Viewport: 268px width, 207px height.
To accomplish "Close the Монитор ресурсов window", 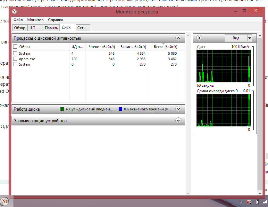I will click(x=256, y=11).
